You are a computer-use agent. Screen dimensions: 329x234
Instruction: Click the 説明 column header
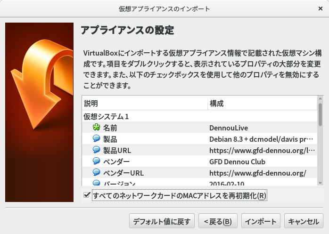click(x=144, y=103)
